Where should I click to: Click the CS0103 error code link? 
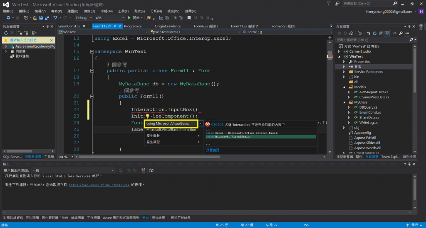click(x=217, y=124)
